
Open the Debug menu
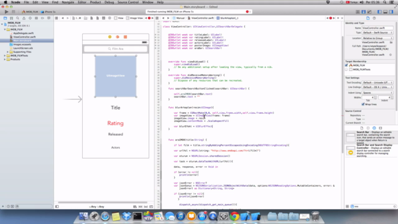109,2
